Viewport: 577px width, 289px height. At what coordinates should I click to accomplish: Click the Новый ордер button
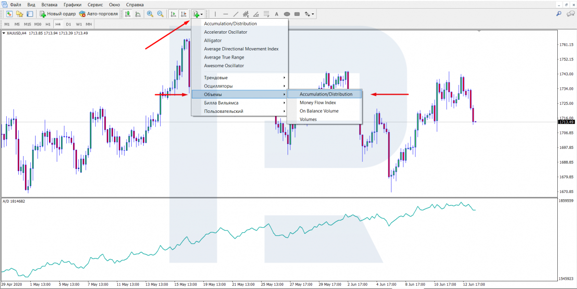point(57,14)
